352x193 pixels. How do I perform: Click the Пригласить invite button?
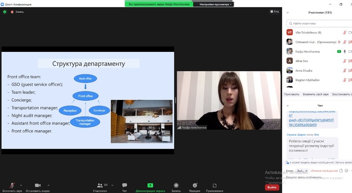[291, 94]
